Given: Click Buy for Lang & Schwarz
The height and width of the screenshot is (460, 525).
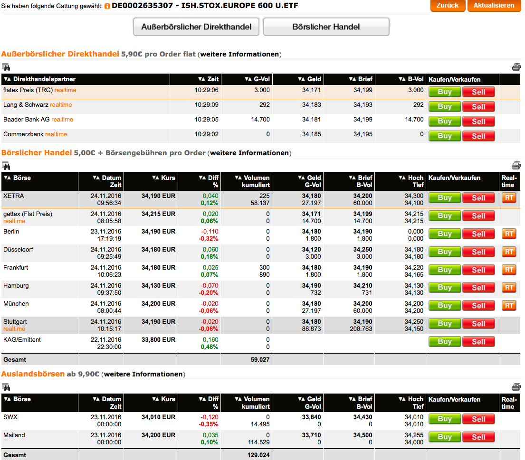Looking at the screenshot, I should pyautogui.click(x=444, y=106).
